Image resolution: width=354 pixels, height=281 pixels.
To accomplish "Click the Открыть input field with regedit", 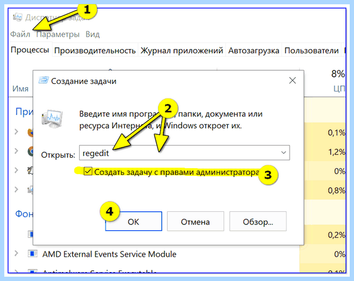I will pos(184,153).
